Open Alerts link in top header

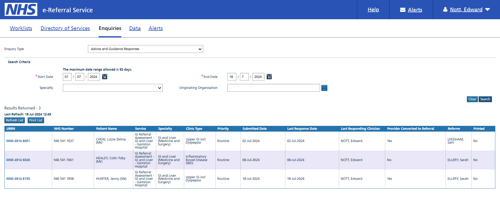[x=415, y=10]
